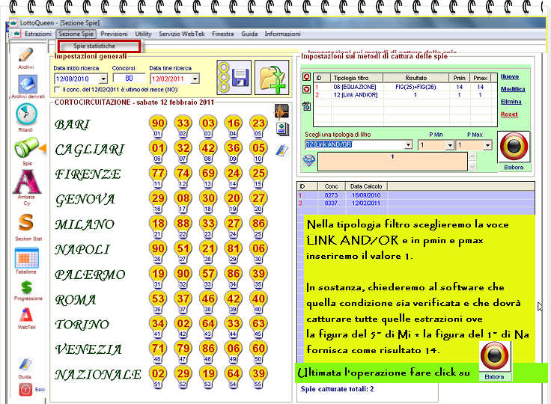Viewport: 551px width, 404px height.
Task: Click the waveform icon beside Bari
Action: pyautogui.click(x=281, y=111)
